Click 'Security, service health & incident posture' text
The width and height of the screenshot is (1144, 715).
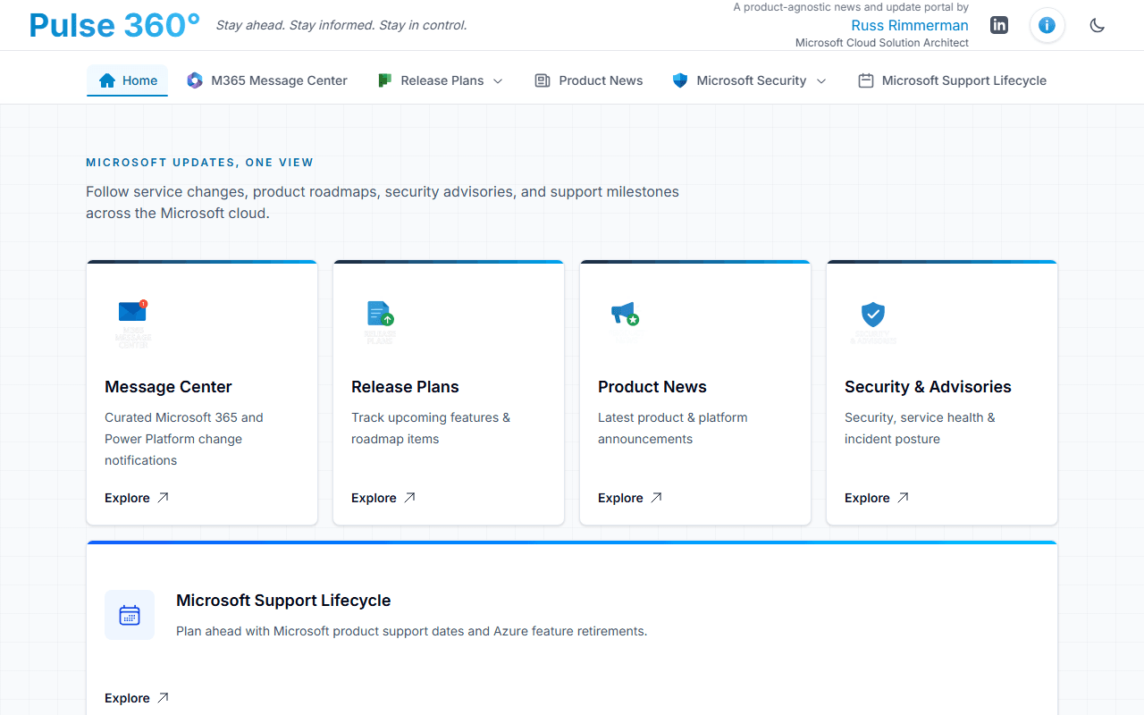point(920,428)
